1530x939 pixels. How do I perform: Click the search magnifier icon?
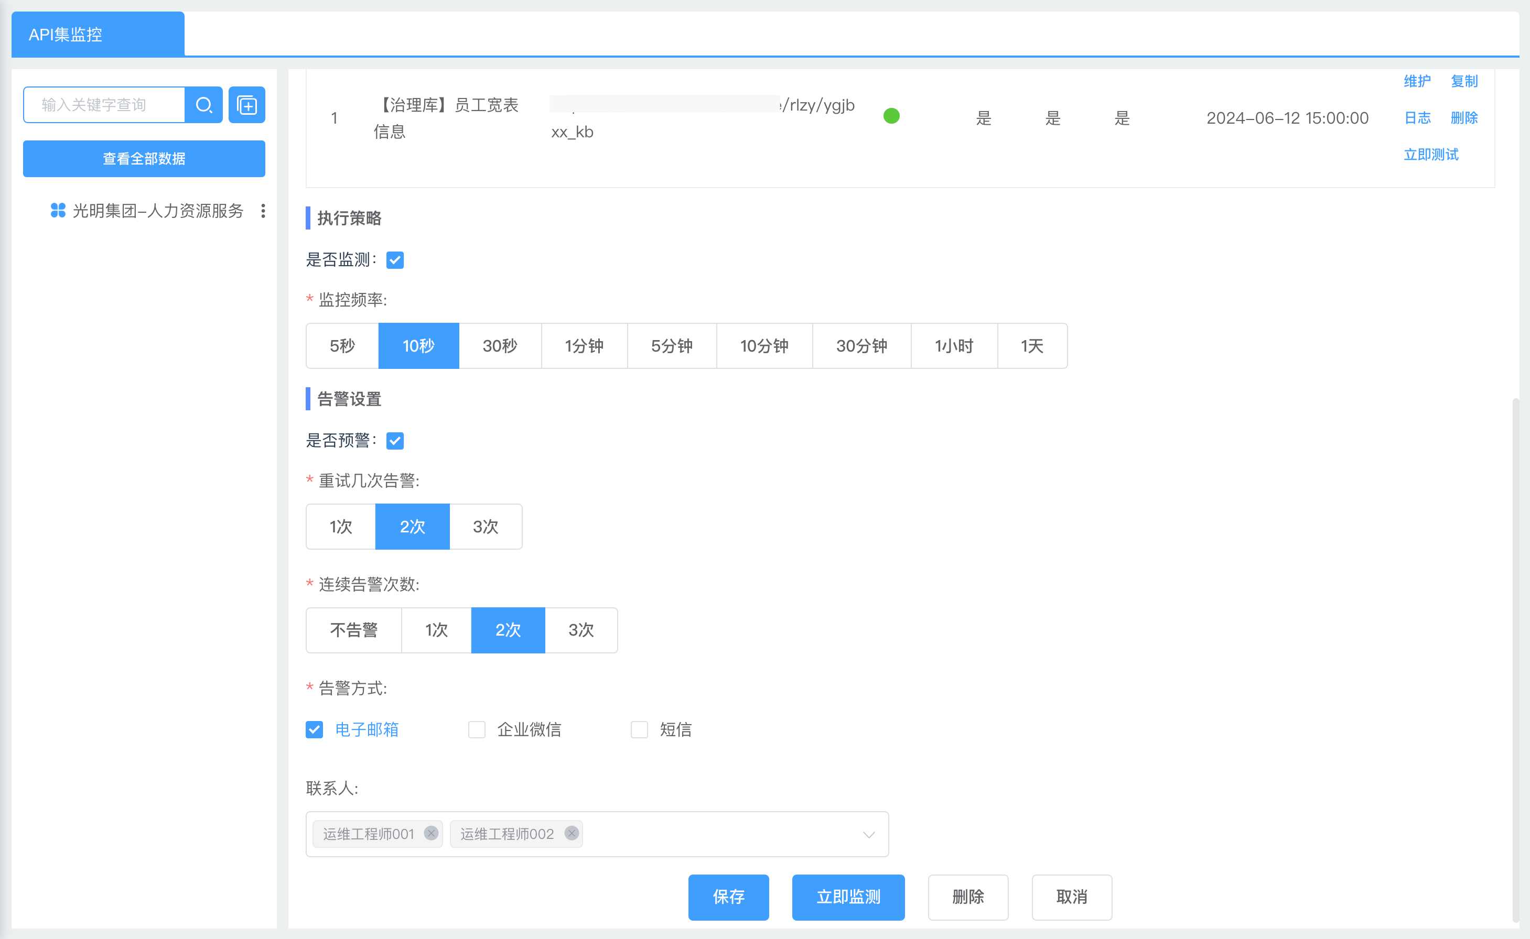pyautogui.click(x=204, y=104)
